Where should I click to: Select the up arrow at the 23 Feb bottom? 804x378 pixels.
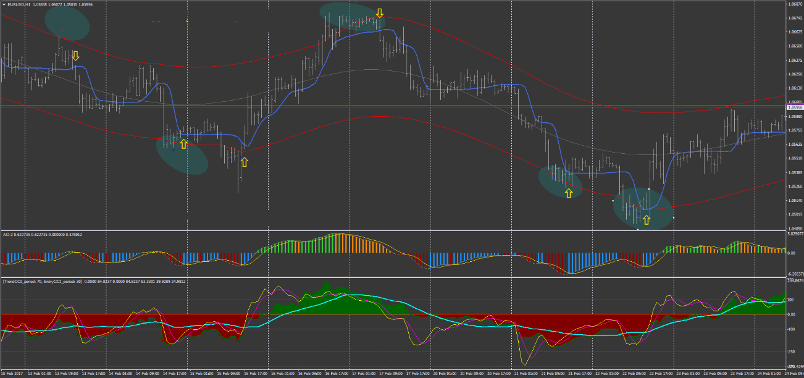[647, 219]
